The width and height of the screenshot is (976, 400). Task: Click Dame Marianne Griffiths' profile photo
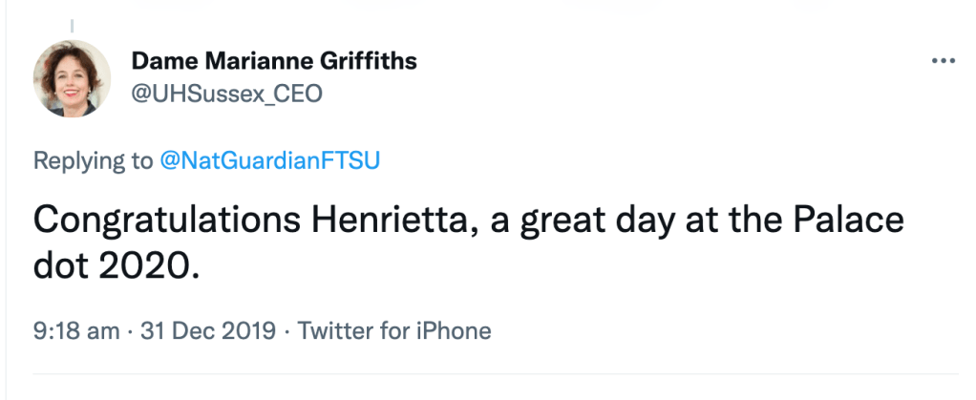coord(73,78)
